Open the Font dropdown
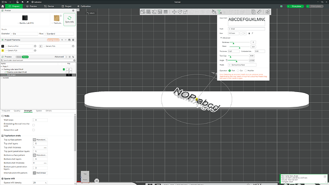The width and height of the screenshot is (329, 185). [x=247, y=29]
